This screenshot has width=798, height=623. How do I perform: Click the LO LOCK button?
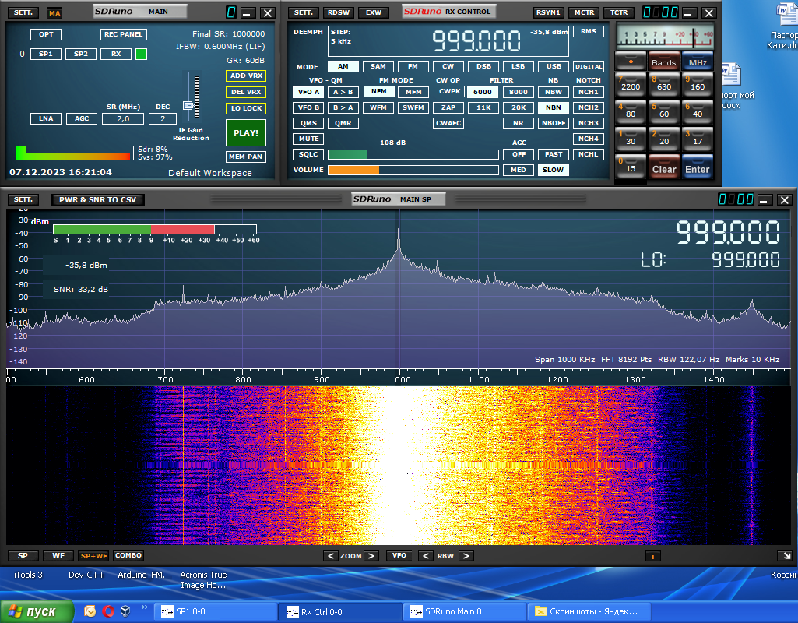tap(246, 108)
